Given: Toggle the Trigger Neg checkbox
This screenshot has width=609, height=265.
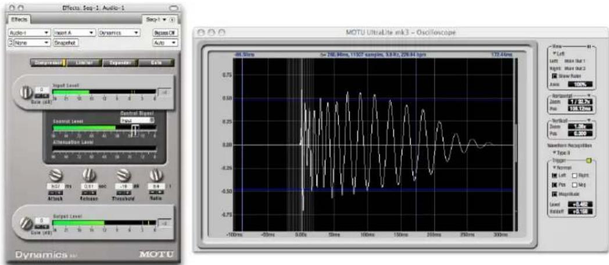Looking at the screenshot, I should click(x=574, y=184).
